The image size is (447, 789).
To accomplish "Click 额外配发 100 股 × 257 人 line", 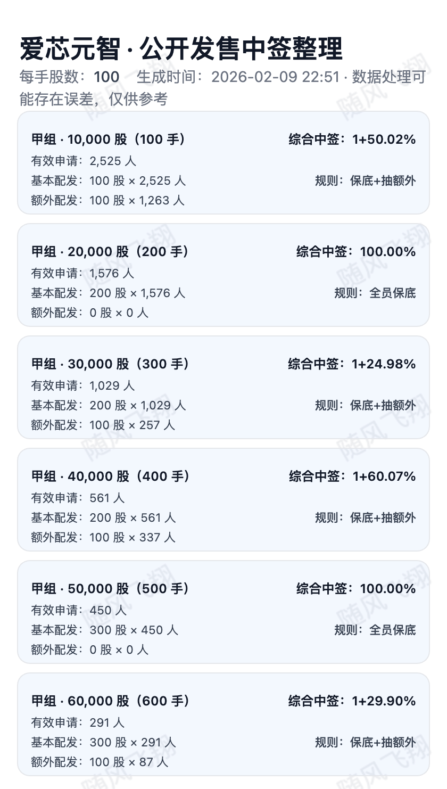I will [103, 425].
